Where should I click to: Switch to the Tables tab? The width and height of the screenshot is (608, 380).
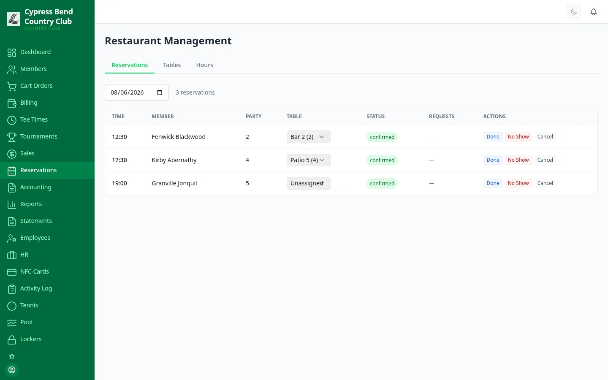pyautogui.click(x=172, y=65)
